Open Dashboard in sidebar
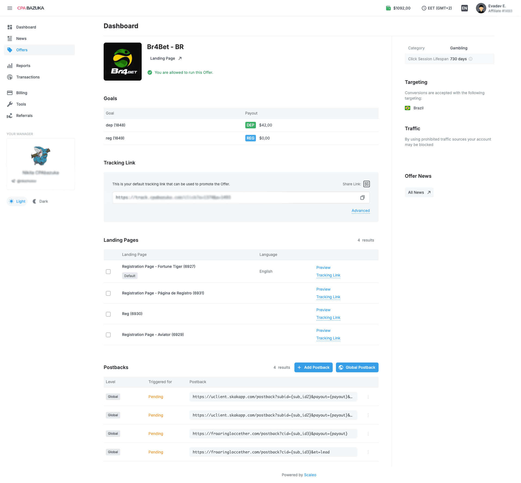The height and width of the screenshot is (483, 521). (39, 27)
